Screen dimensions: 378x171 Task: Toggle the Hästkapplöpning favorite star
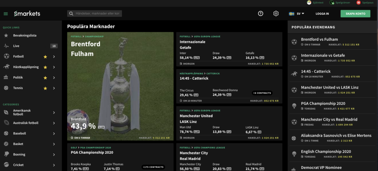pyautogui.click(x=45, y=67)
